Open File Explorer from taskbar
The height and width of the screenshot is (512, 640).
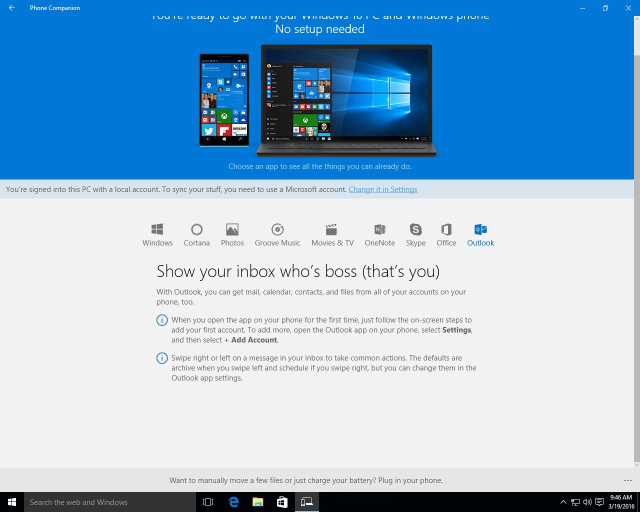coord(257,502)
